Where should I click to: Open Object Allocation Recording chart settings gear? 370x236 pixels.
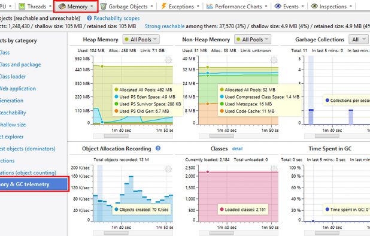pos(168,169)
